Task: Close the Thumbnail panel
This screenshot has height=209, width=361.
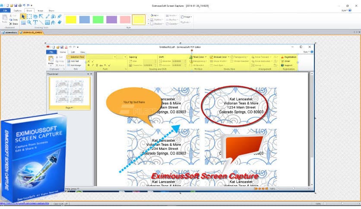Action: tap(91, 74)
